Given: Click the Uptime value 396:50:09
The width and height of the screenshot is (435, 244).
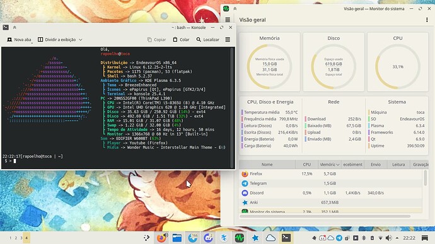Looking at the screenshot, I should (415, 146).
